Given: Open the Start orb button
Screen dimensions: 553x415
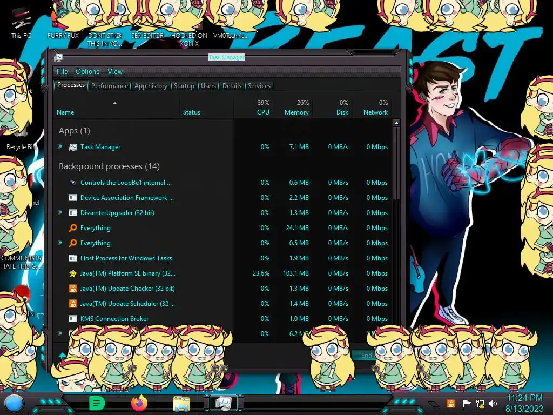Looking at the screenshot, I should pyautogui.click(x=15, y=404).
